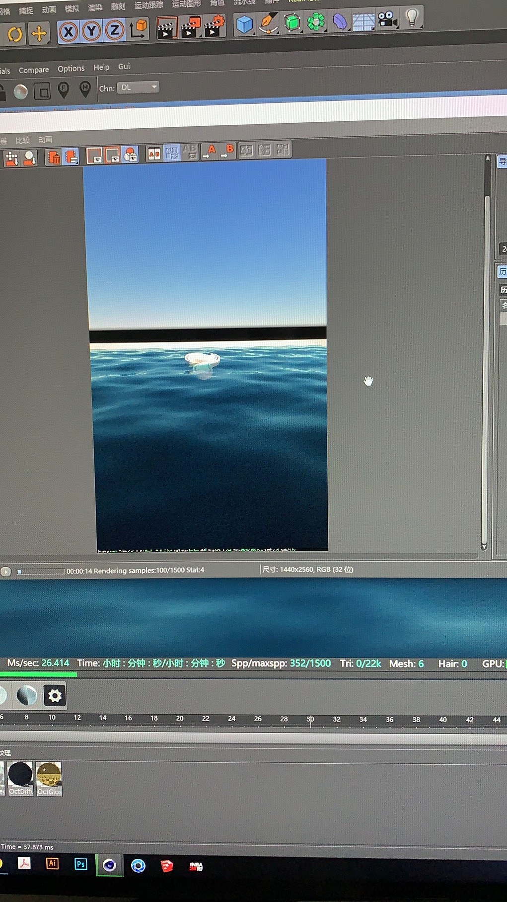This screenshot has height=902, width=507.
Task: Click the orange clear history icon
Action: click(54, 157)
